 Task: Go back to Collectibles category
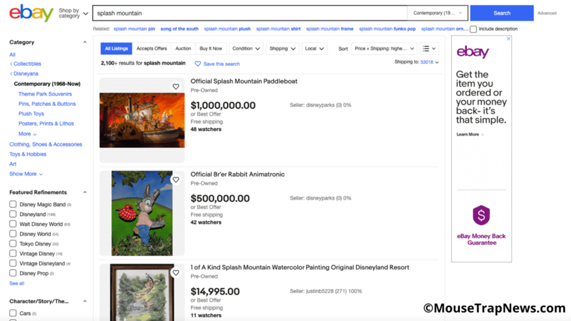(27, 64)
